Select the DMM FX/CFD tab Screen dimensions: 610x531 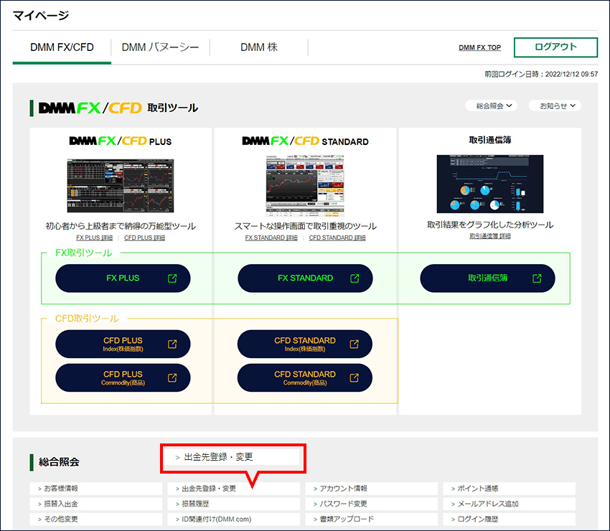[x=62, y=47]
